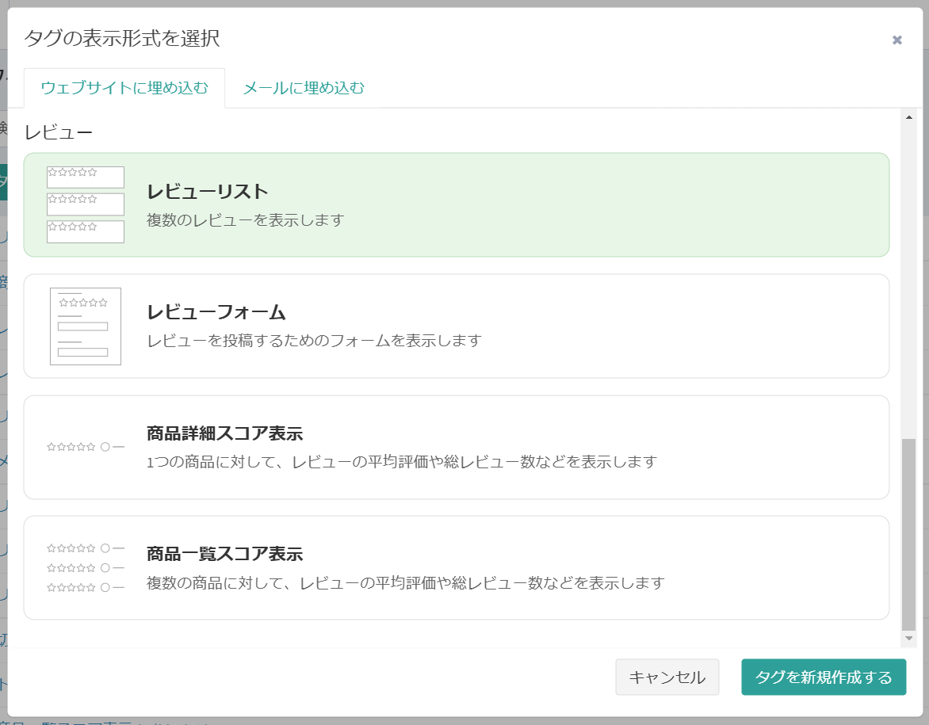Click the 1つの商品に対して description line
Image resolution: width=929 pixels, height=725 pixels.
click(x=402, y=461)
